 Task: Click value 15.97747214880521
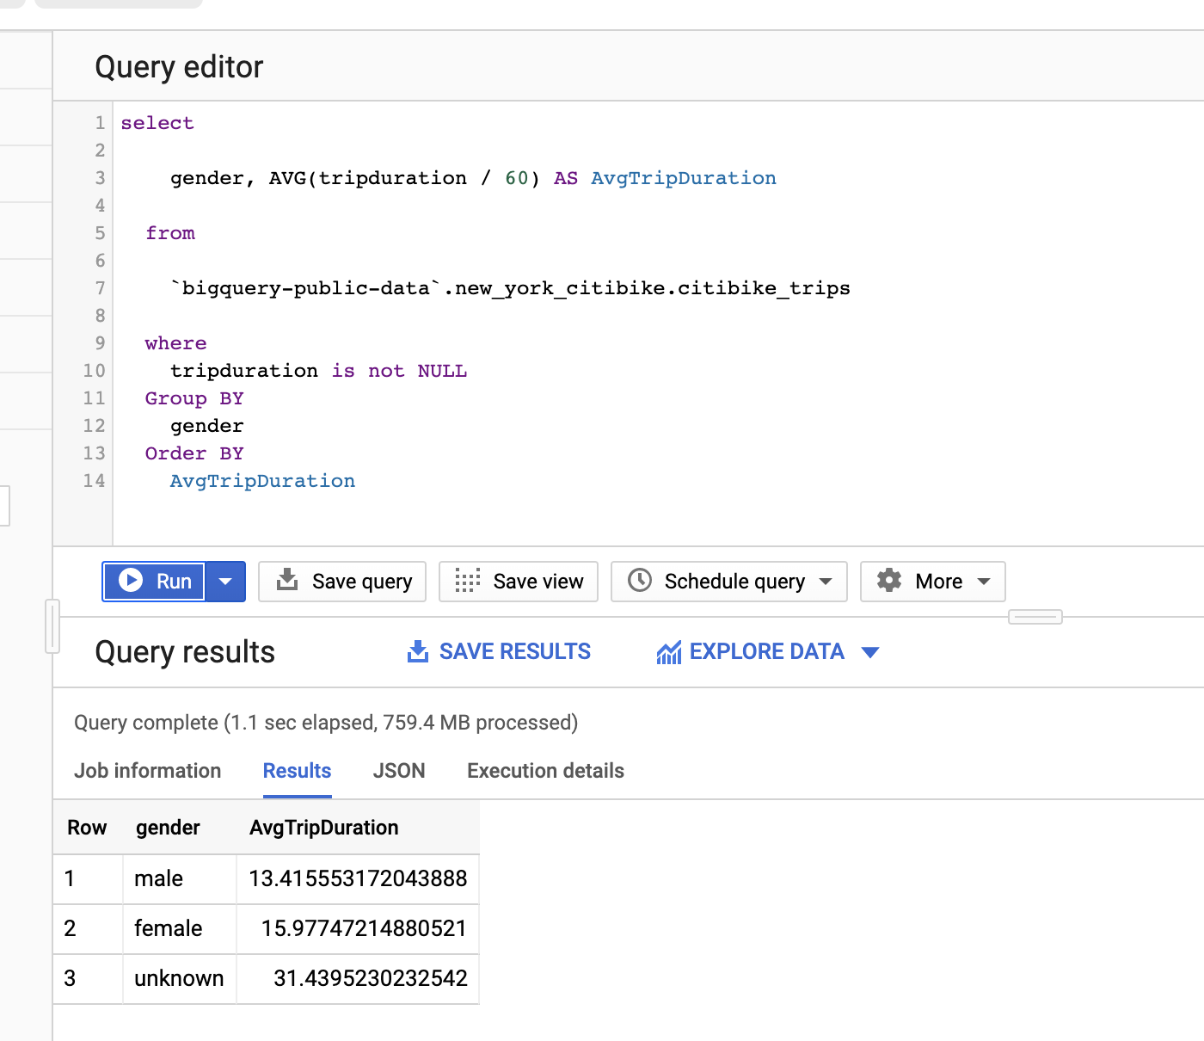[364, 928]
